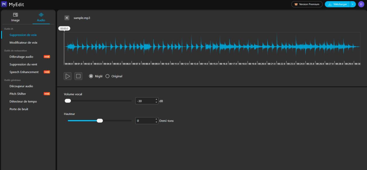
Task: Close the sample.mp3 file
Action: [67, 17]
